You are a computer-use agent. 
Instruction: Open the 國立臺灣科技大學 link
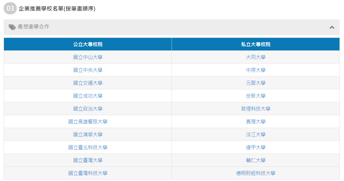pos(88,173)
